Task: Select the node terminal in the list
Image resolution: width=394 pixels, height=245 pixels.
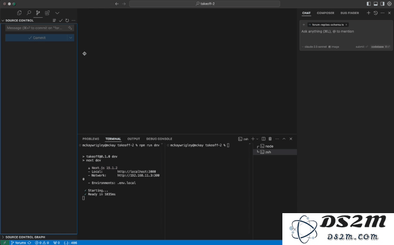Action: click(275, 146)
